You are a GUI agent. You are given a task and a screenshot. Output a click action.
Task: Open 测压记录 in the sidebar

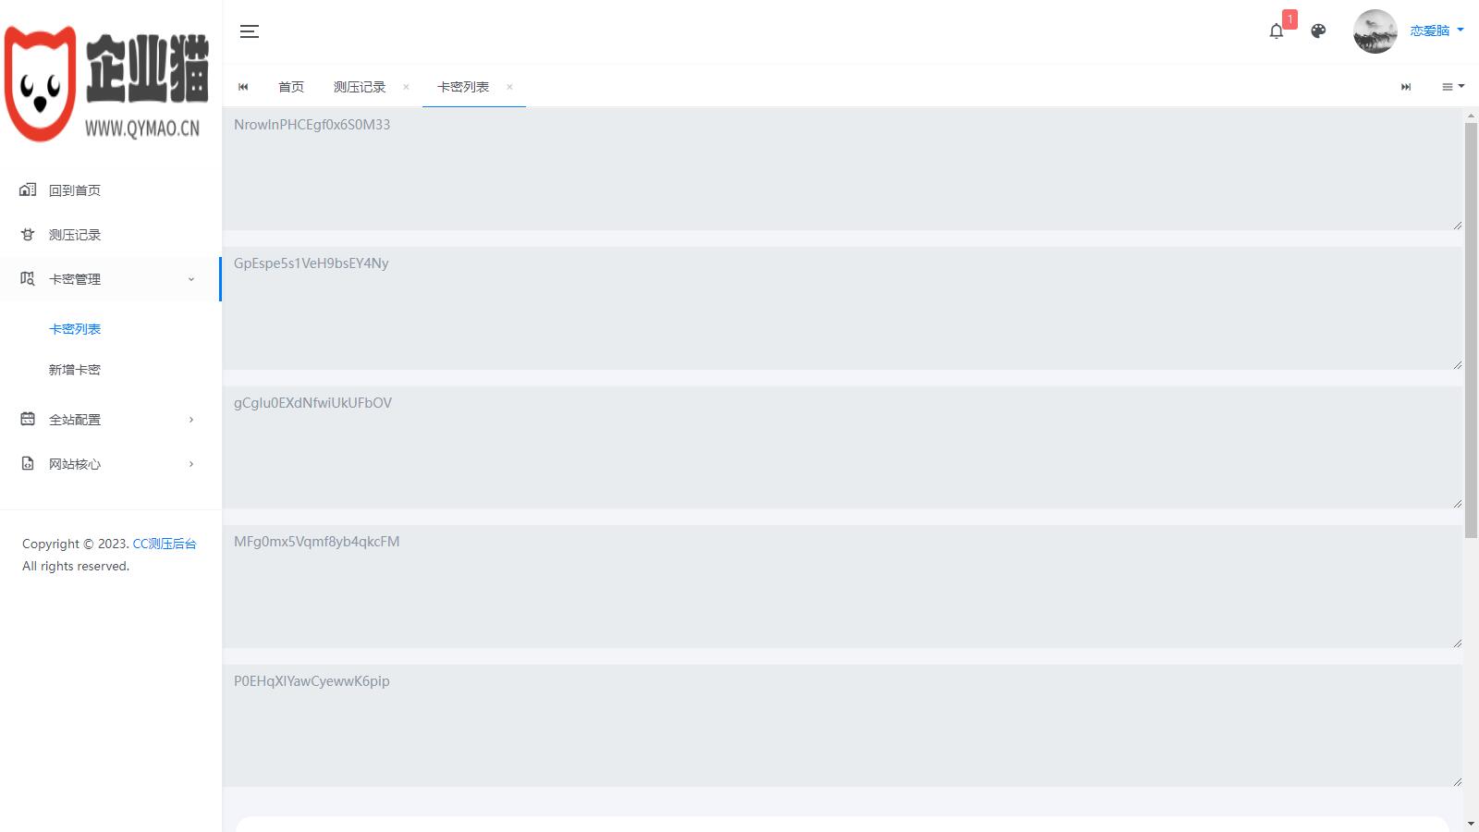point(75,235)
